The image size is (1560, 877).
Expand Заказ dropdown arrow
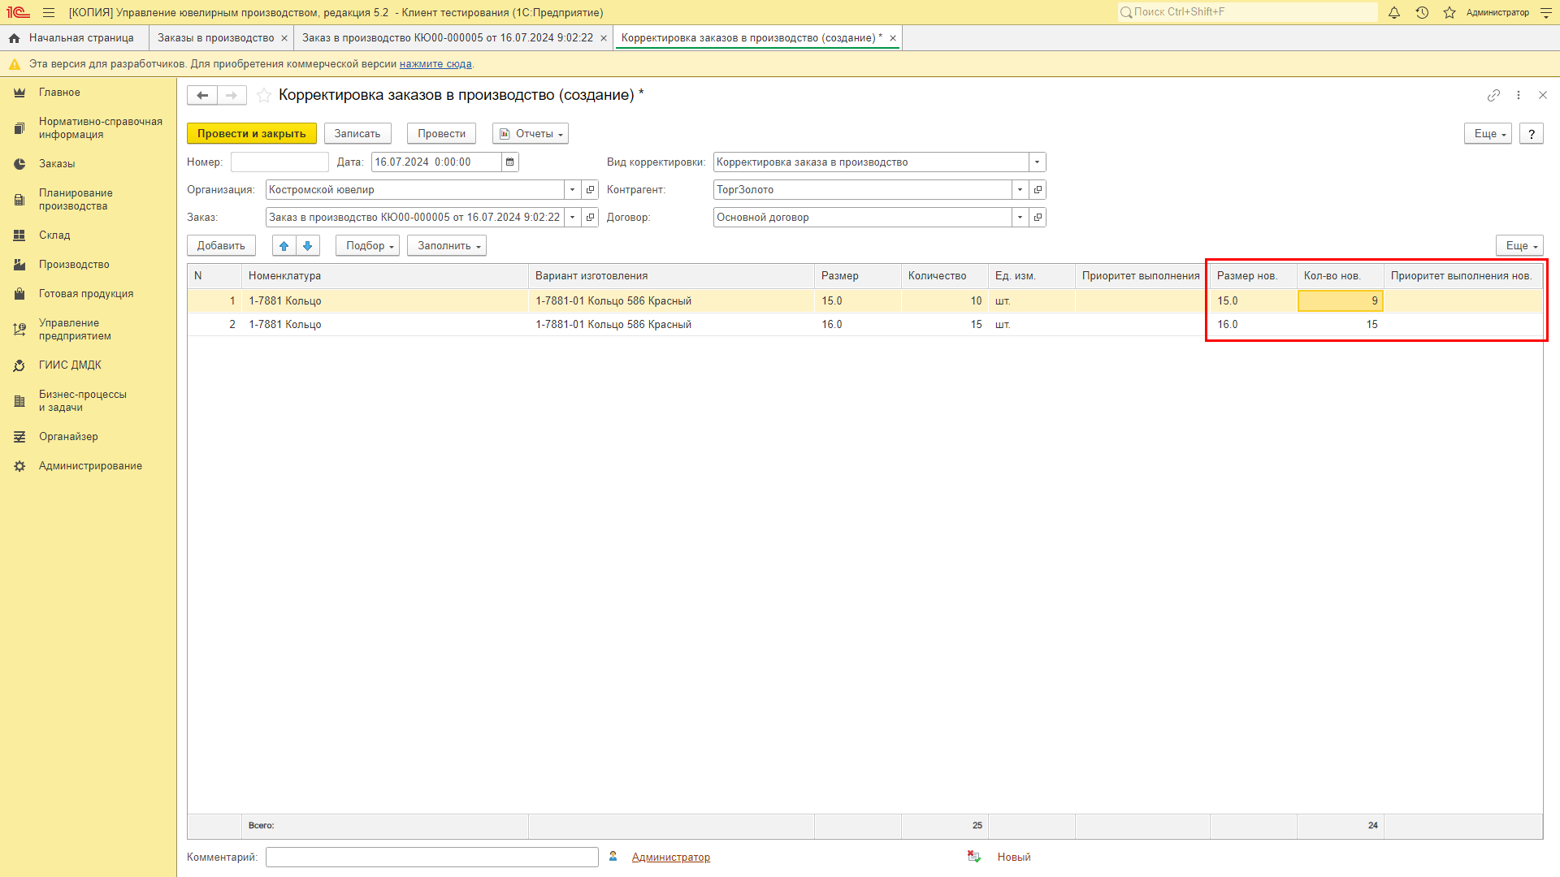click(x=573, y=218)
